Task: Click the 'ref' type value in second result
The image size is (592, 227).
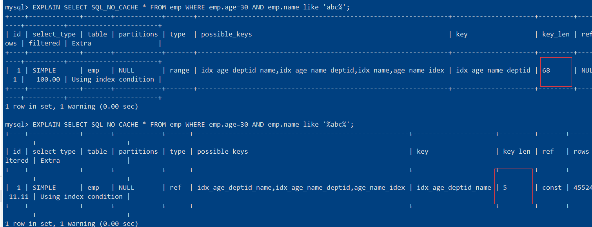Action: click(x=176, y=188)
